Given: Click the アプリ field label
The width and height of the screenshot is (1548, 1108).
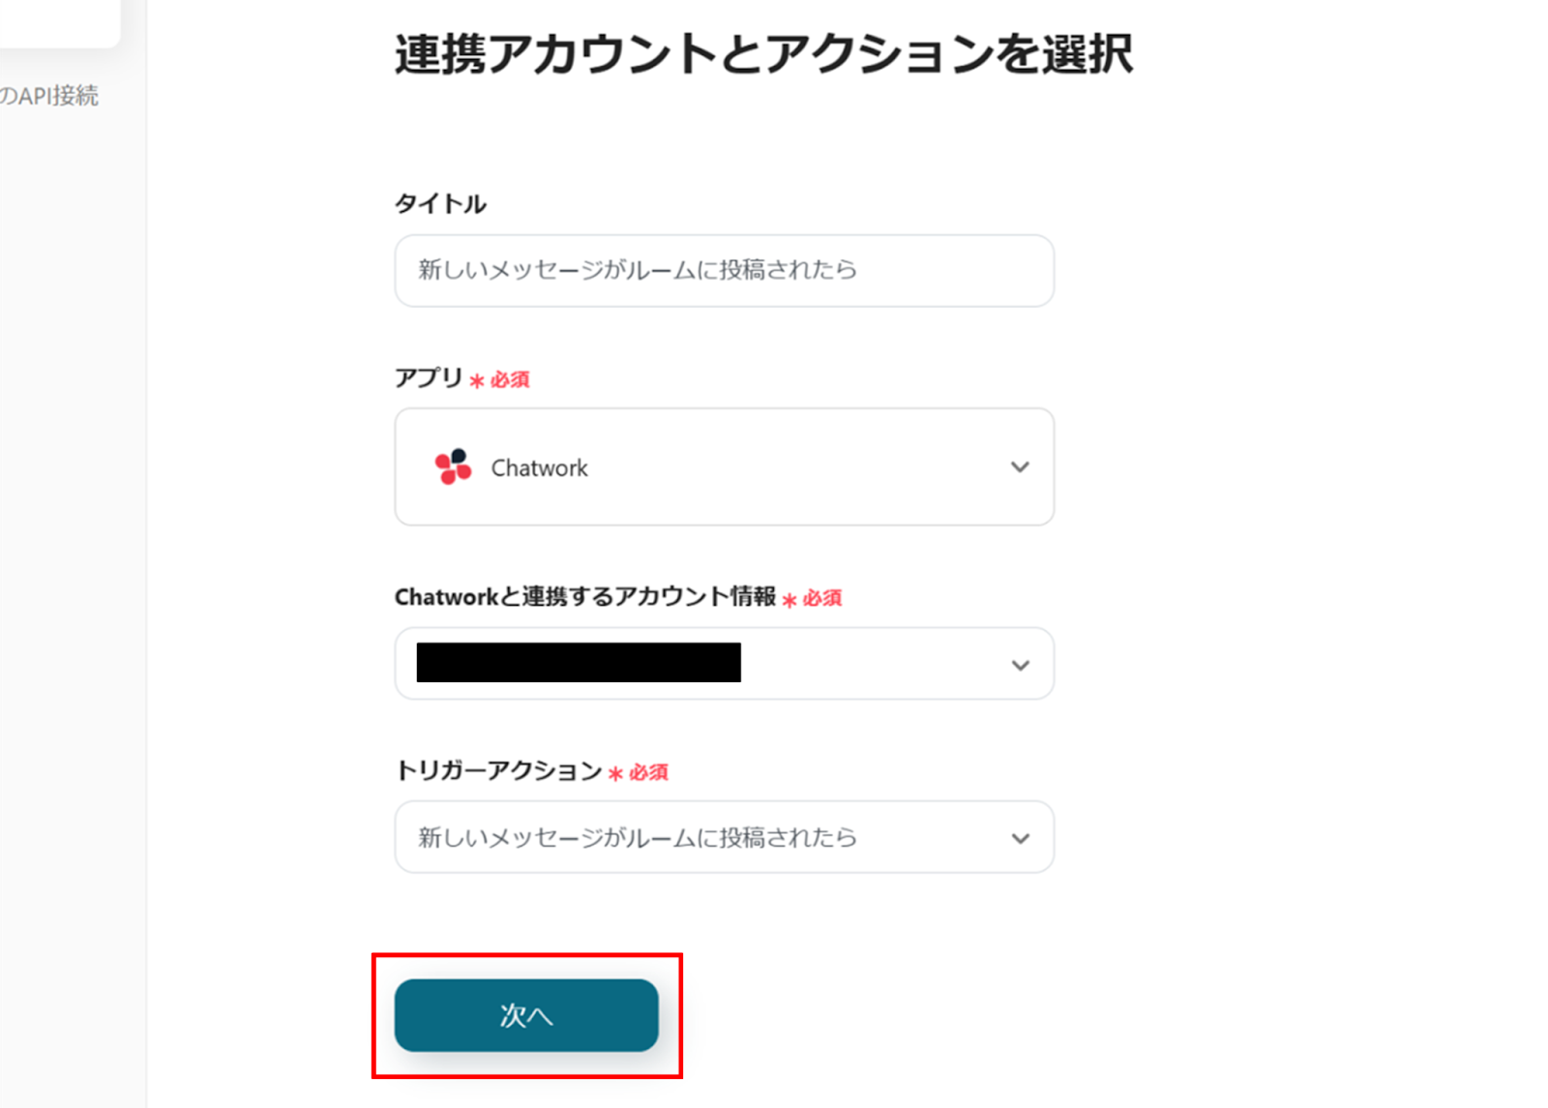Looking at the screenshot, I should pos(429,377).
